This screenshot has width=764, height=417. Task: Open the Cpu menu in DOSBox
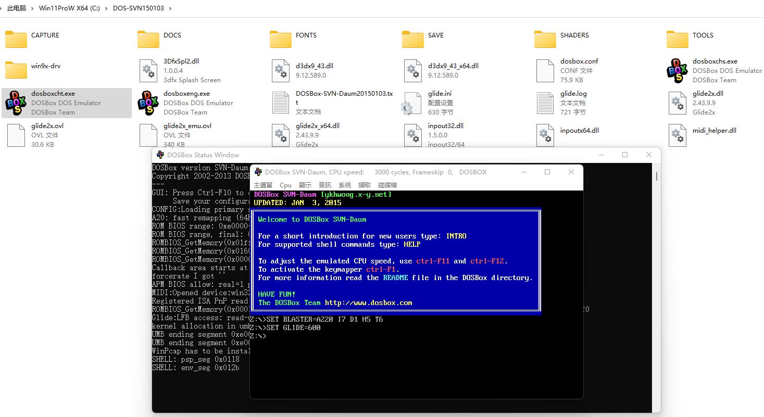(285, 185)
